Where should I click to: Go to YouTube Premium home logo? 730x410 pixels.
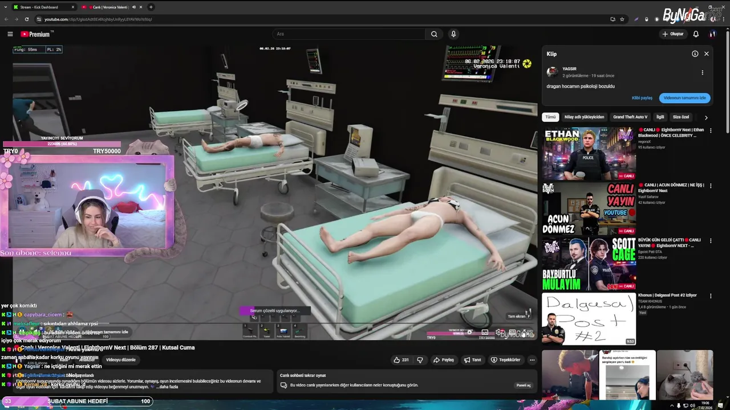click(36, 34)
